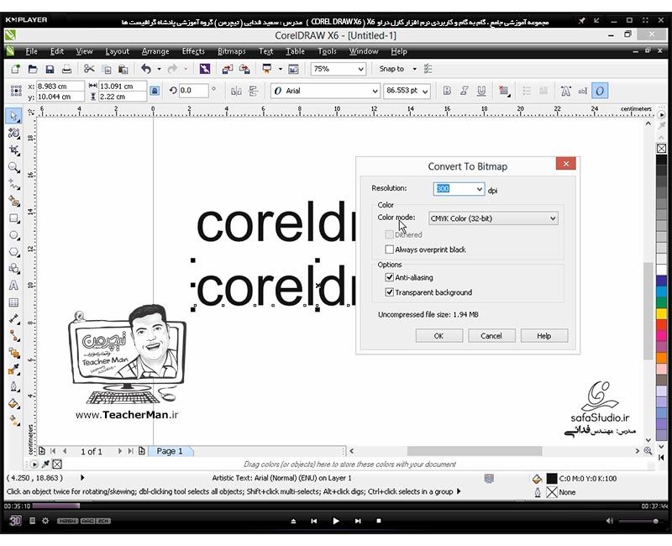Uncheck the Anti-aliasing checkbox

pos(389,277)
